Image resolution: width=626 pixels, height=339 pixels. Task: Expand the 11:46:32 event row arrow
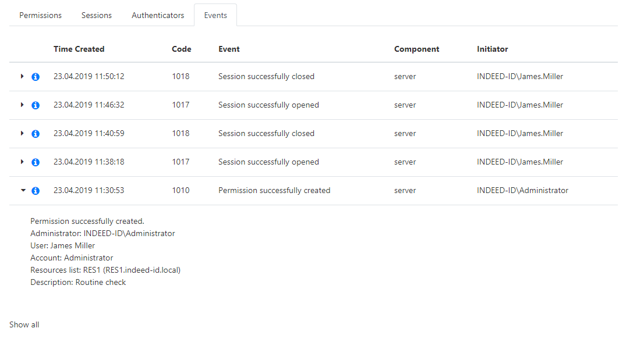(22, 105)
